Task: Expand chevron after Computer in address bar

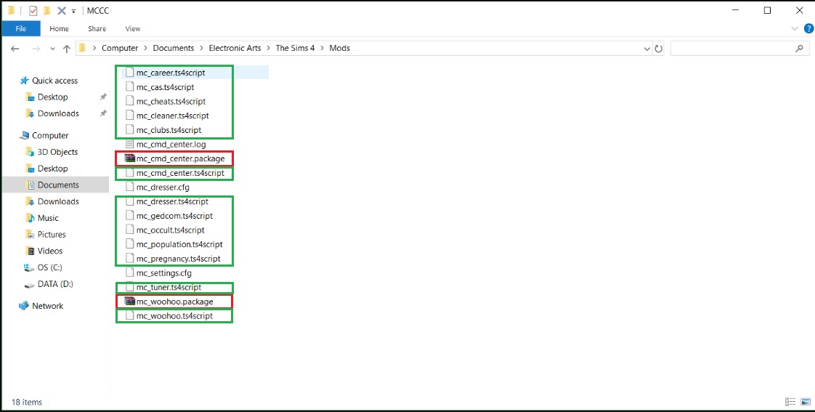Action: (x=145, y=48)
